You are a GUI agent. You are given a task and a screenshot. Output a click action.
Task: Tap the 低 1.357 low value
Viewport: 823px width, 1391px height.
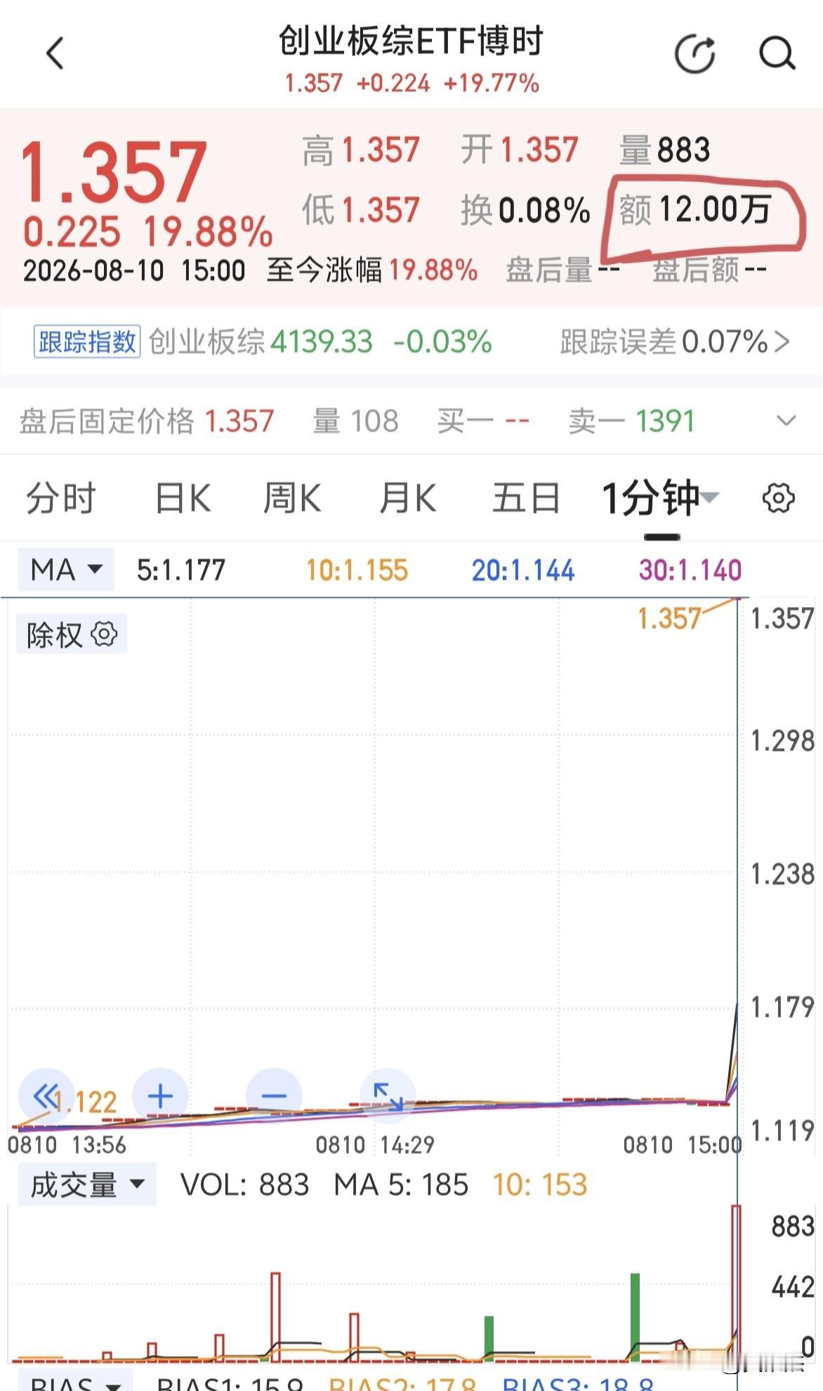[x=361, y=209]
